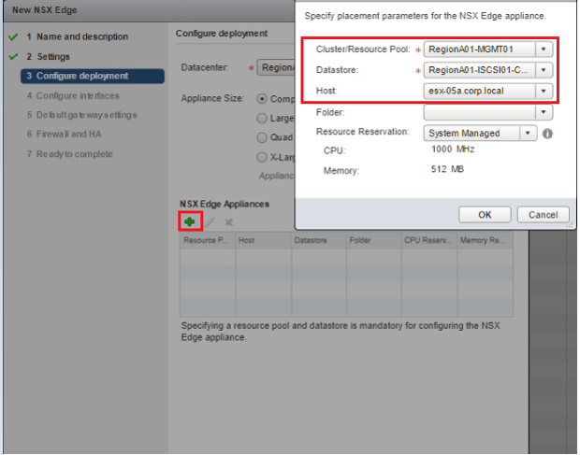The image size is (580, 455).
Task: Select step 3 Configure deployment
Action: coord(93,76)
